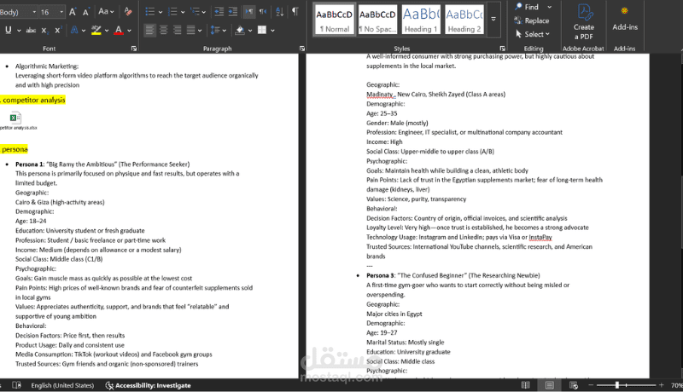
Task: Apply text effects and typography
Action: (x=74, y=30)
